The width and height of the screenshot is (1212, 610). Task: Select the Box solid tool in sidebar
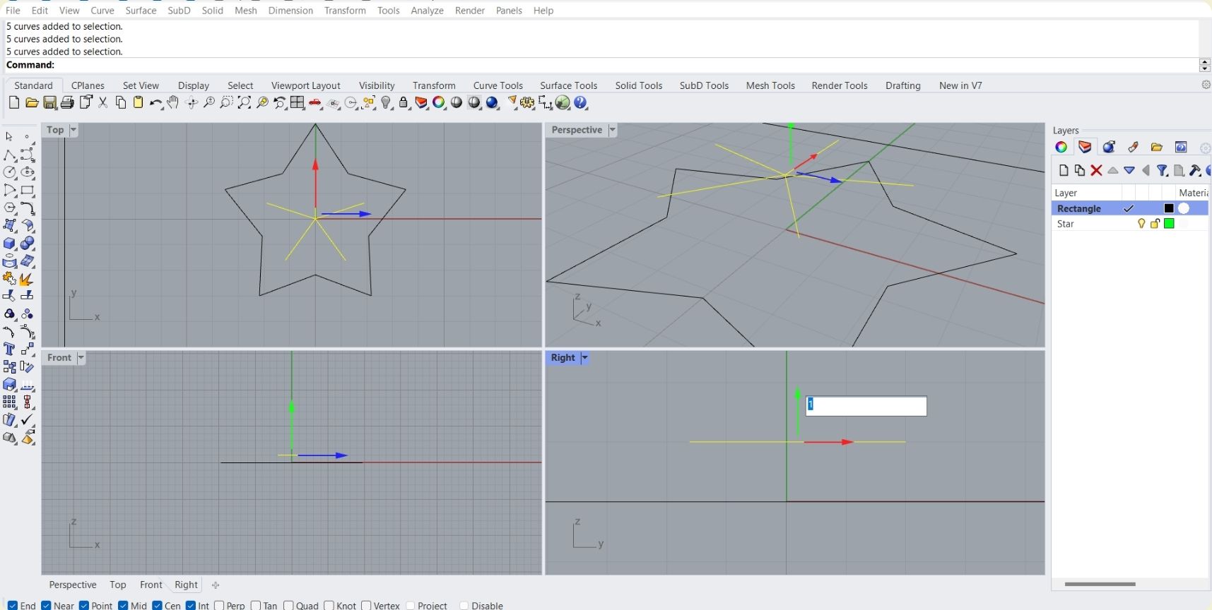[x=9, y=244]
